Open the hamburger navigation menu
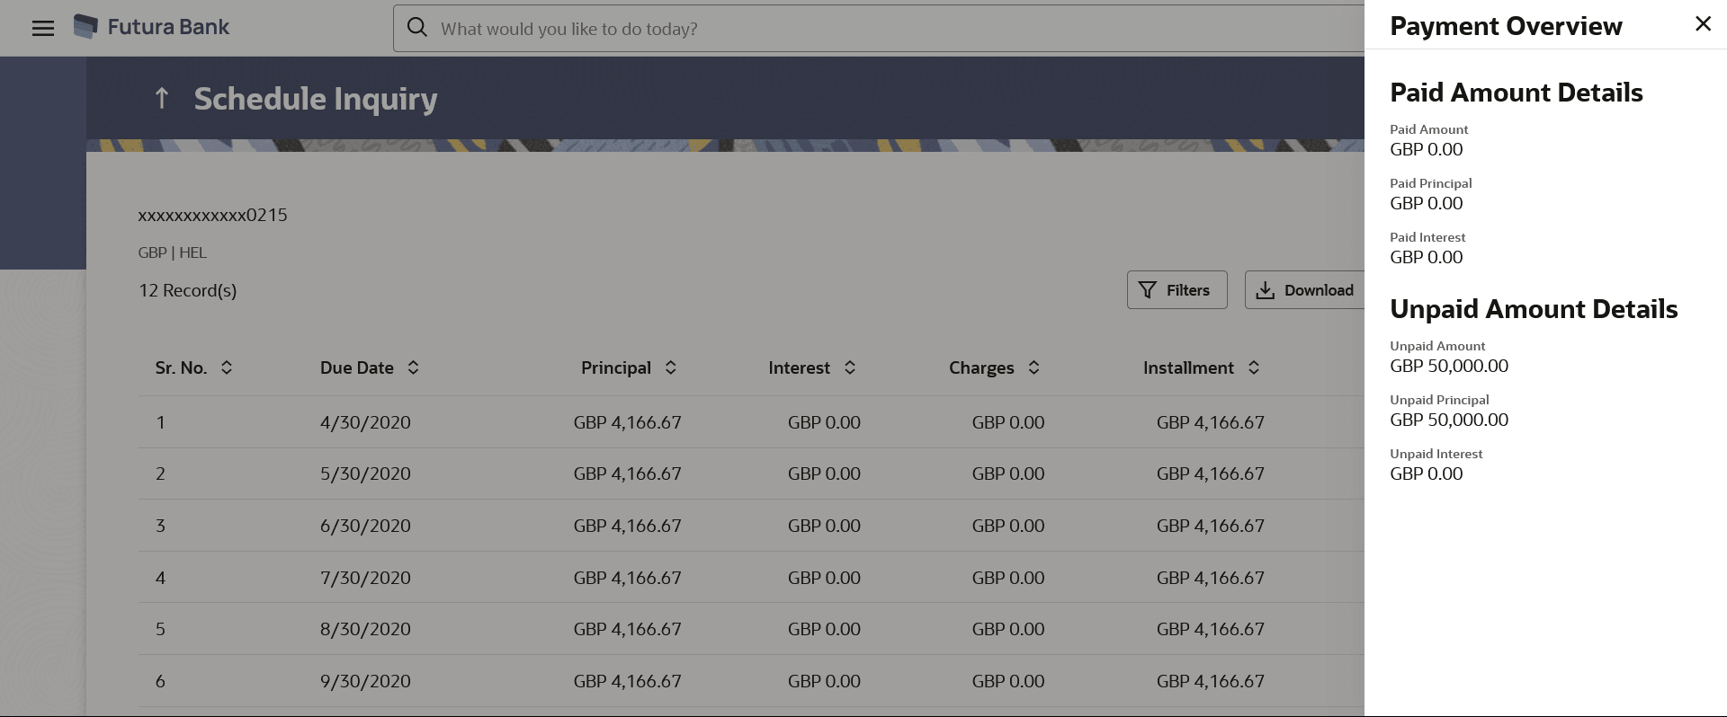The width and height of the screenshot is (1727, 717). (x=43, y=28)
